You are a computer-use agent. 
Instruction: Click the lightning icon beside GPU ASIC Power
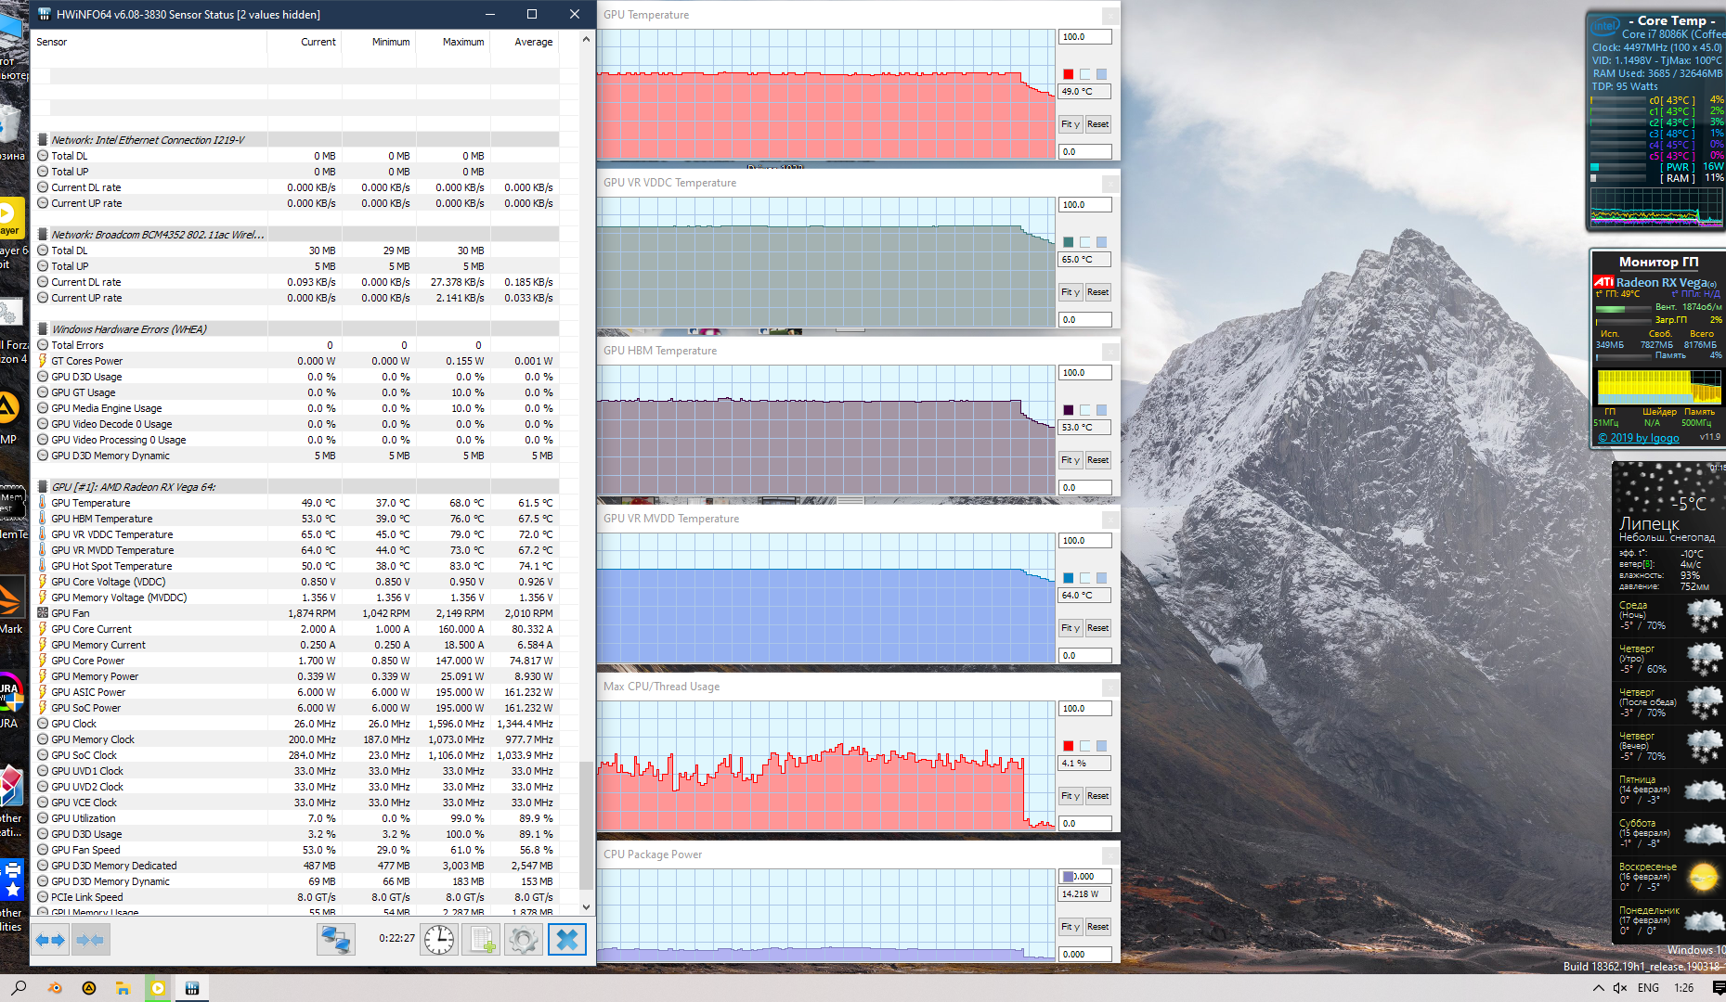(x=43, y=692)
